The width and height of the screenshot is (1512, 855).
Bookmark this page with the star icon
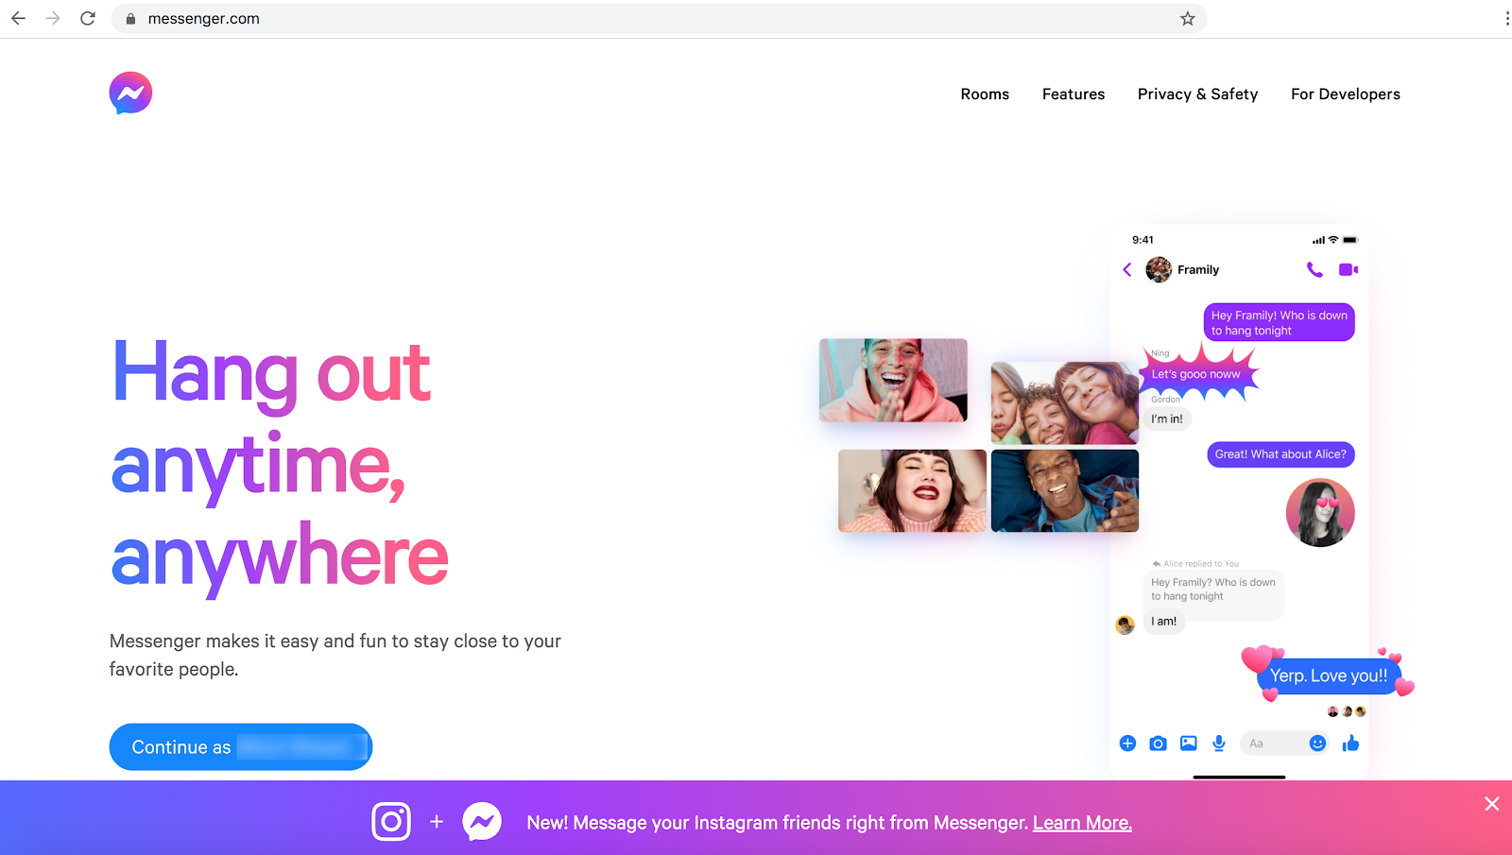click(x=1188, y=18)
